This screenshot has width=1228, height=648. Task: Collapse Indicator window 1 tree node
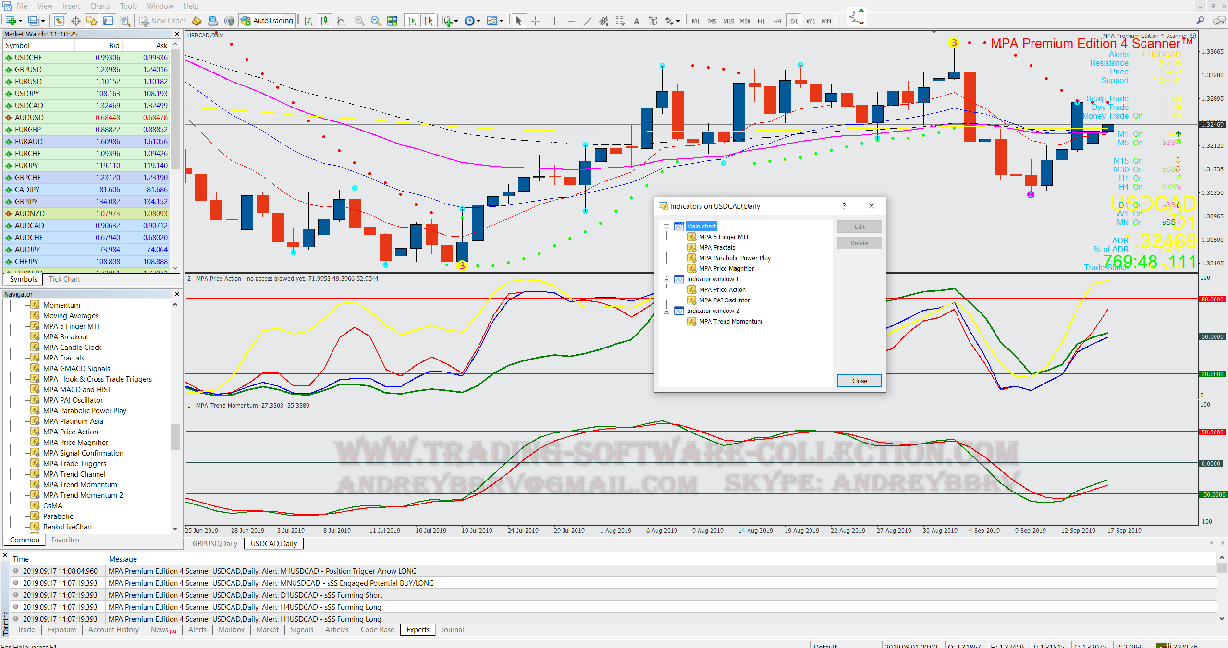pyautogui.click(x=666, y=279)
